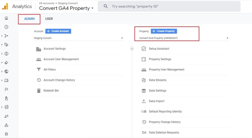The image size is (252, 138).
Task: Switch to the ADMIN tab
Action: pos(29,19)
